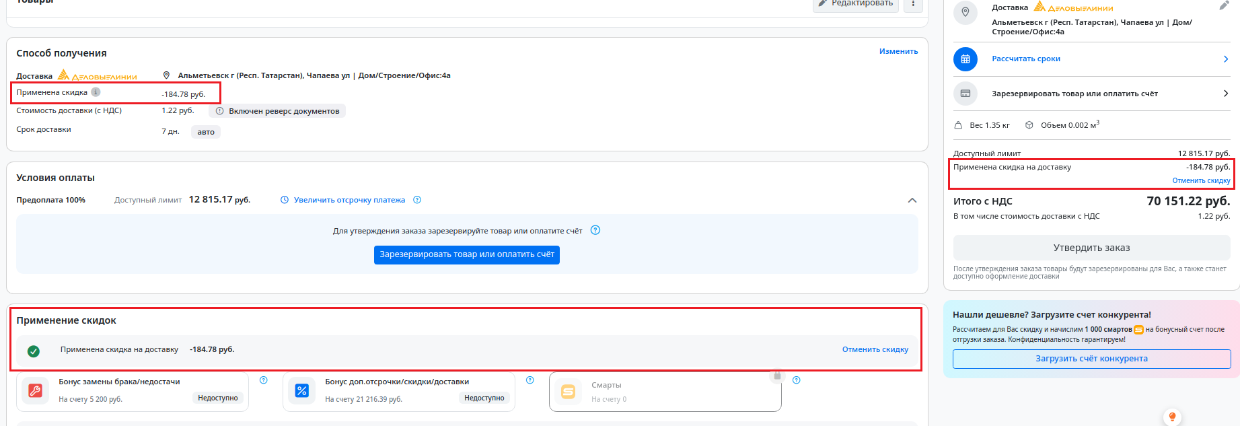The height and width of the screenshot is (426, 1240).
Task: Click the calendar icon for Рассчитать сроки
Action: 965,59
